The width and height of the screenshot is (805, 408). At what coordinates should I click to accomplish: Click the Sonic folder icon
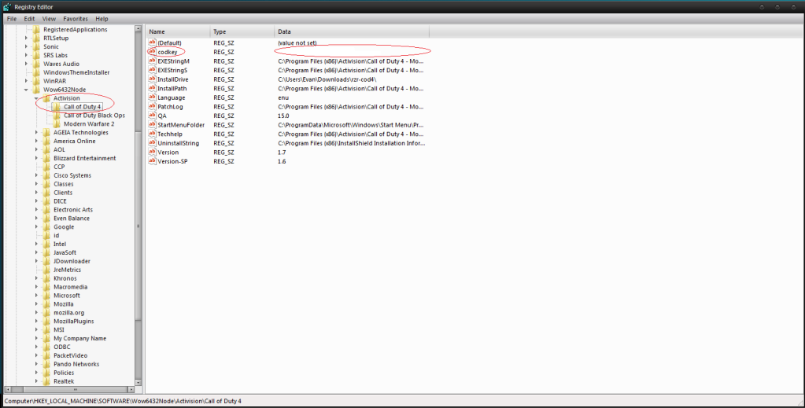point(36,46)
